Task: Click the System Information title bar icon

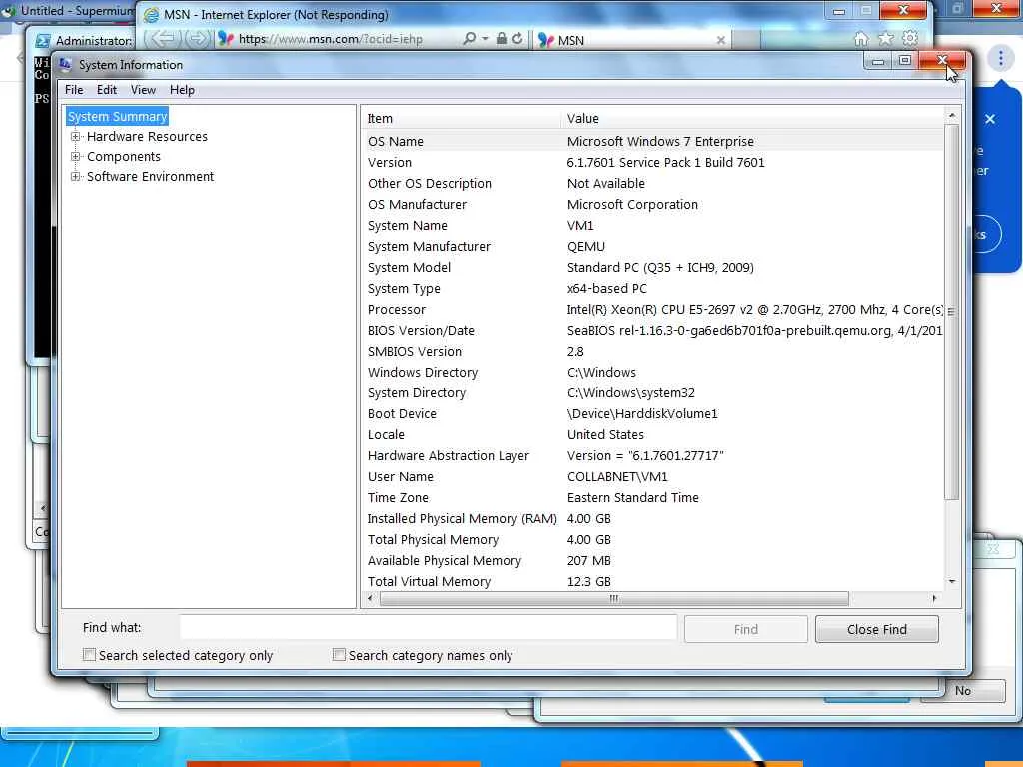Action: click(x=65, y=64)
